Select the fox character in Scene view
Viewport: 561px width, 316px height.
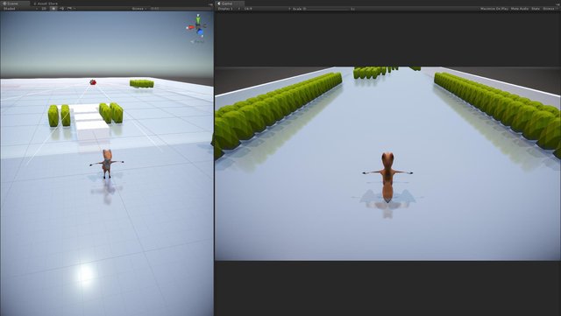(x=107, y=164)
